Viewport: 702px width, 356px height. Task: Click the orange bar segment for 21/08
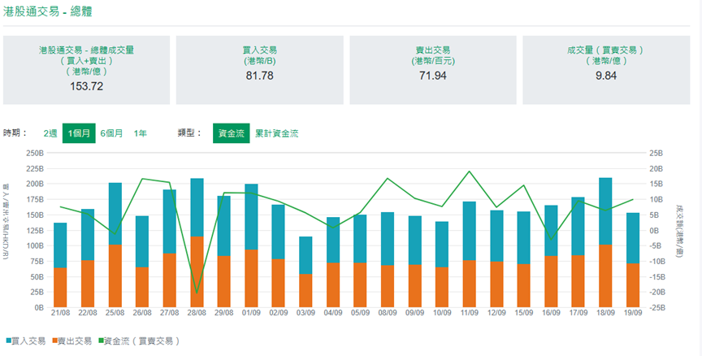60,288
